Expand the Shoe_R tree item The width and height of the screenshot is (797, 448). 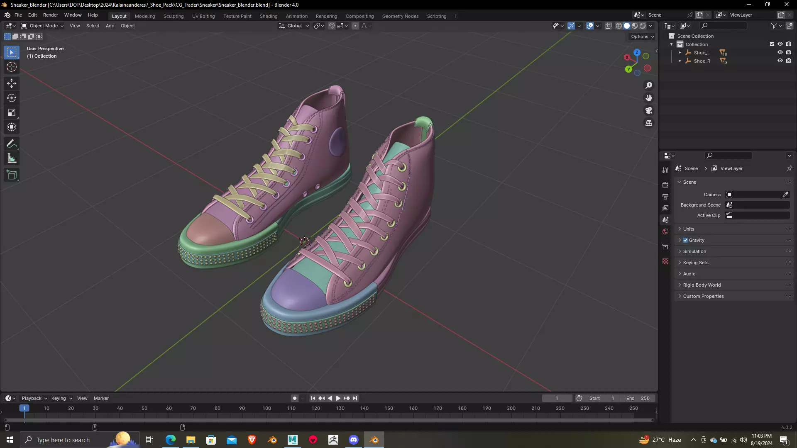coord(680,61)
